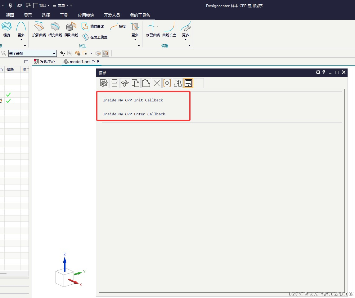Click the Find binoculars icon in 信息 window
Image resolution: width=355 pixels, height=298 pixels.
pyautogui.click(x=178, y=83)
